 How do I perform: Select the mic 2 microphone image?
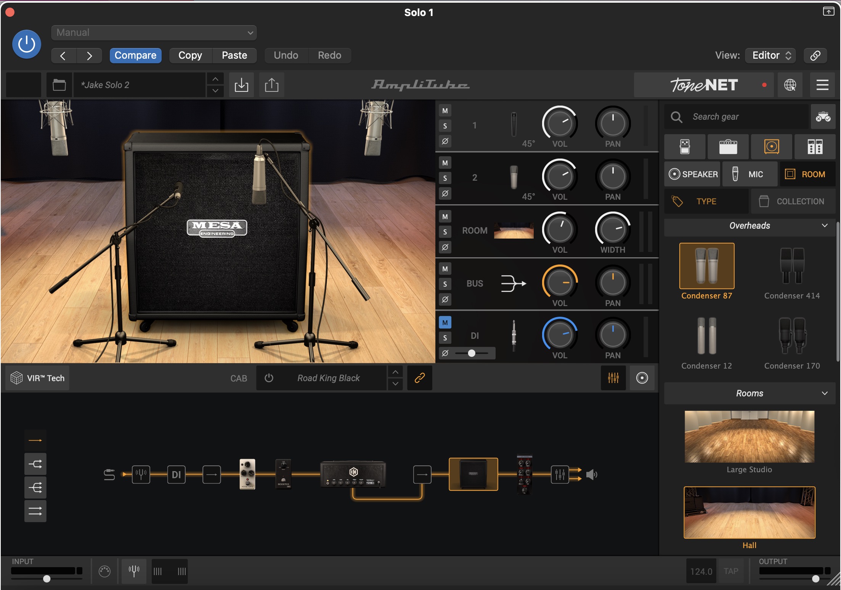pyautogui.click(x=514, y=177)
